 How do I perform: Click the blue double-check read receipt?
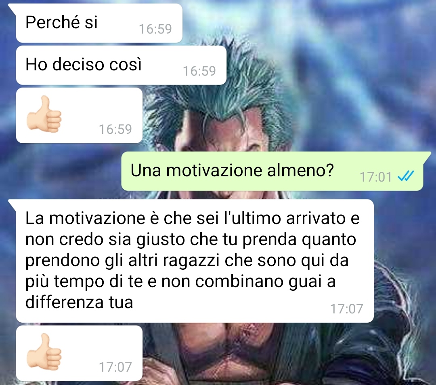[x=406, y=176]
